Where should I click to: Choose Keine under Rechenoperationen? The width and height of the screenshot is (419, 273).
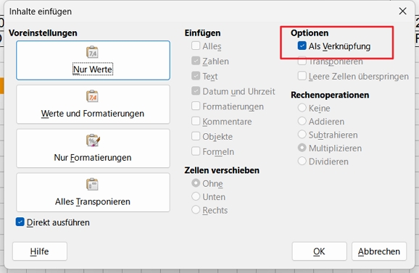pyautogui.click(x=302, y=108)
